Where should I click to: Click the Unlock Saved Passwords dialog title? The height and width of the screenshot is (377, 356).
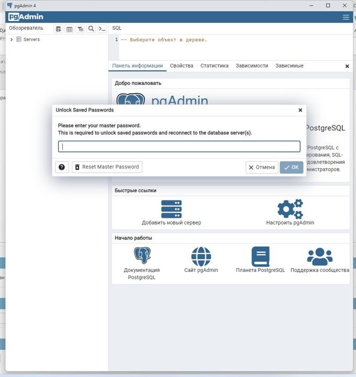85,110
